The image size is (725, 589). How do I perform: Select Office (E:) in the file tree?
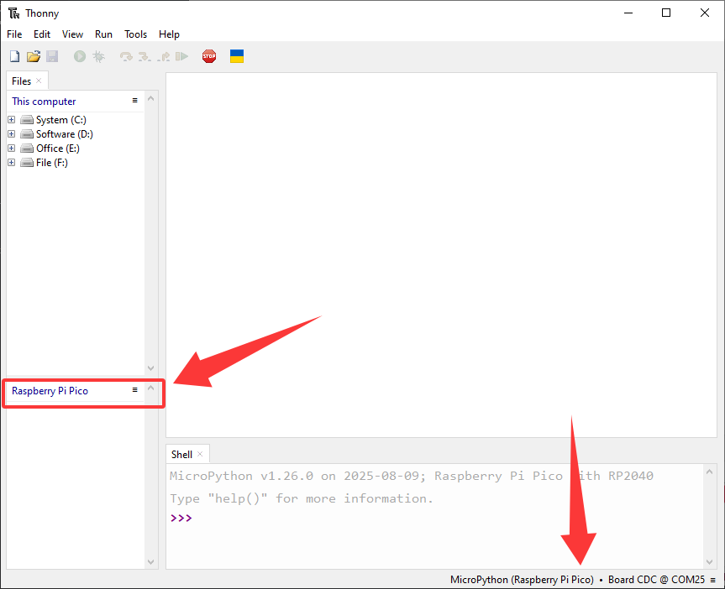(58, 149)
